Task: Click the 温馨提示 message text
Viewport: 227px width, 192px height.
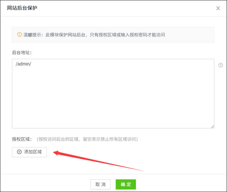Action: pos(94,35)
